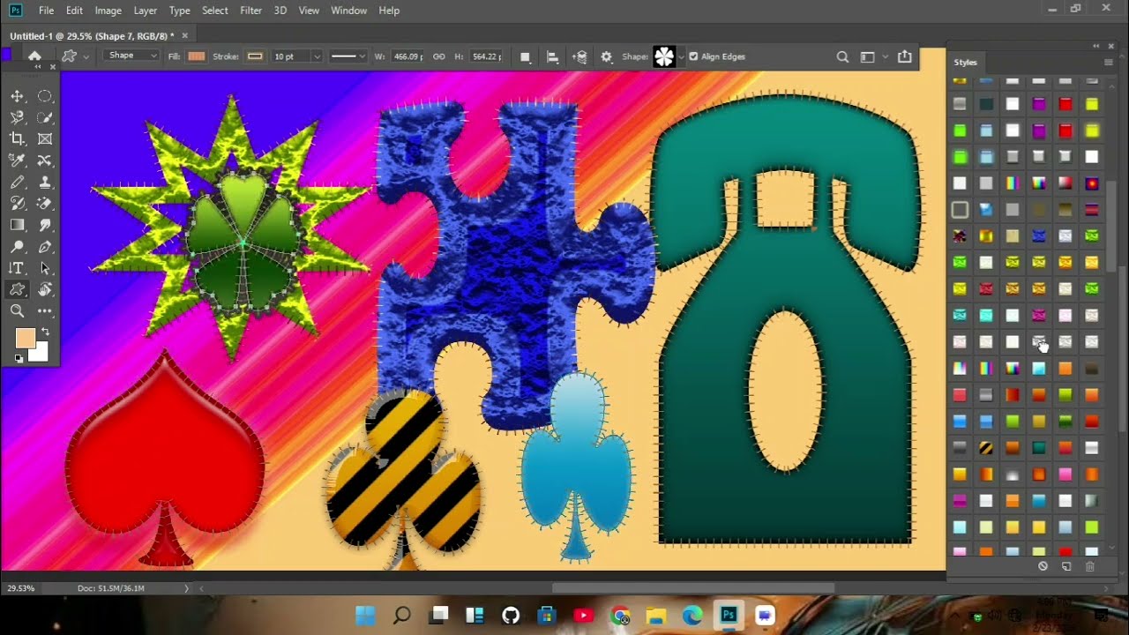Click the Share icon in options bar
Screen dimensions: 1129x635
(904, 56)
